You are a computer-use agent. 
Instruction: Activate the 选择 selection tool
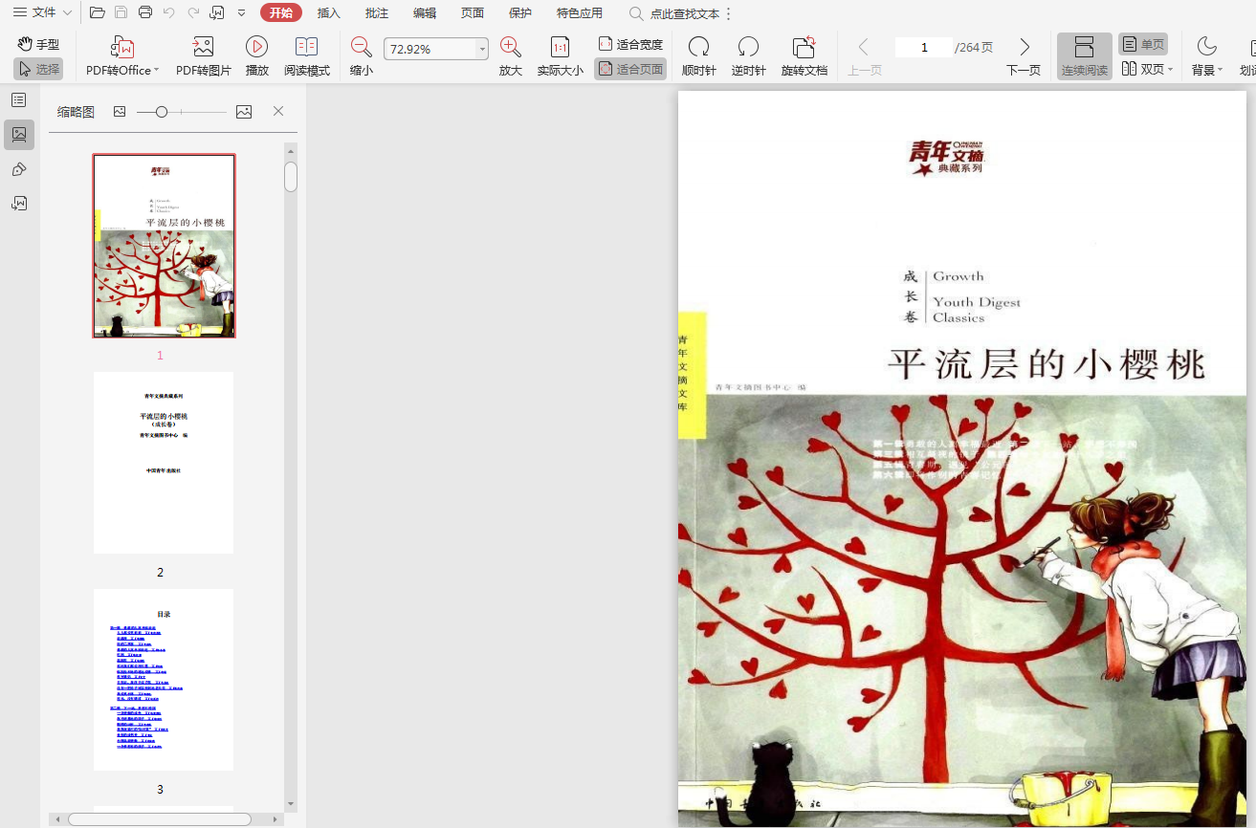38,69
